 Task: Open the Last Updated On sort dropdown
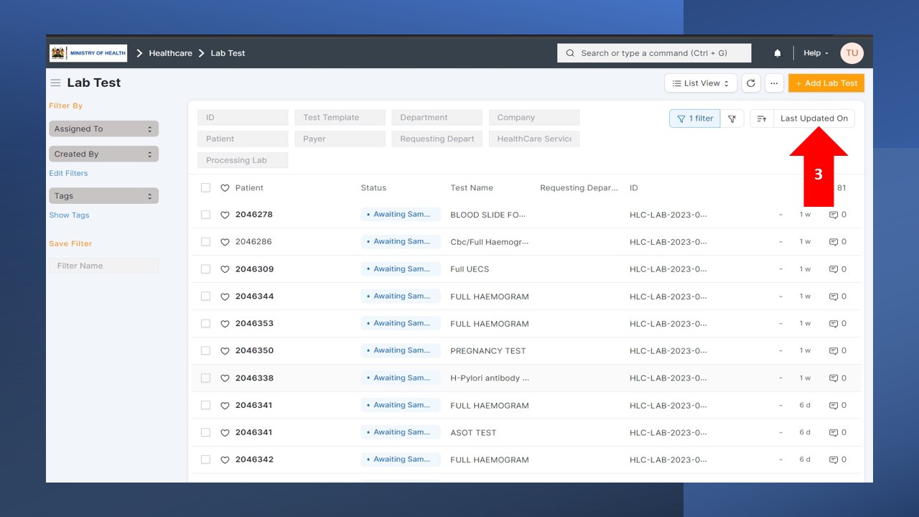[x=814, y=118]
